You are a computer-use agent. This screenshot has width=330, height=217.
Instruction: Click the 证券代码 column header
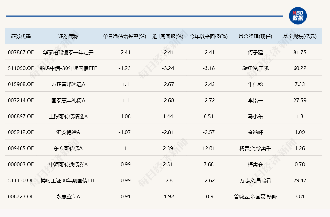(x=21, y=36)
